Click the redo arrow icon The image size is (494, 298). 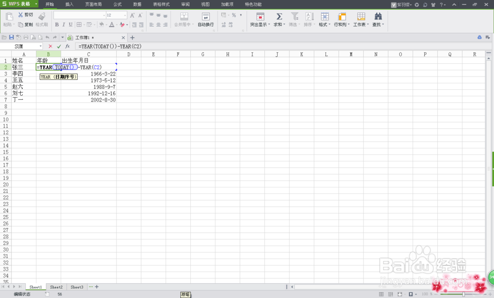pos(54,37)
